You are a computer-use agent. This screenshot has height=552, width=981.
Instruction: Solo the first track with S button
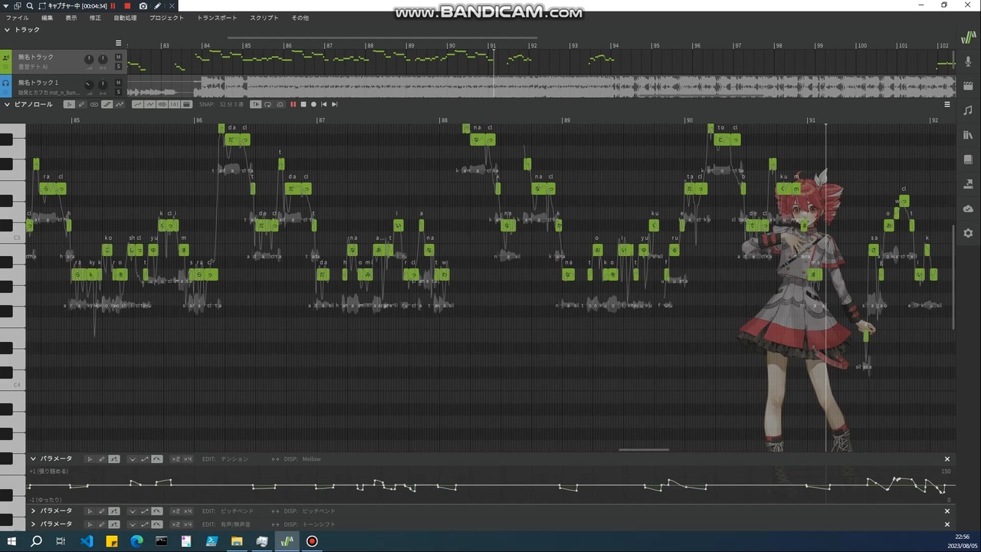coord(119,67)
